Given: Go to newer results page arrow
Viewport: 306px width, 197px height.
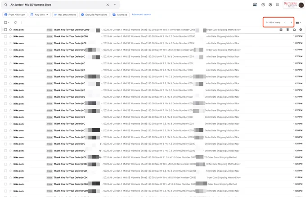Looking at the screenshot, I should pos(285,22).
